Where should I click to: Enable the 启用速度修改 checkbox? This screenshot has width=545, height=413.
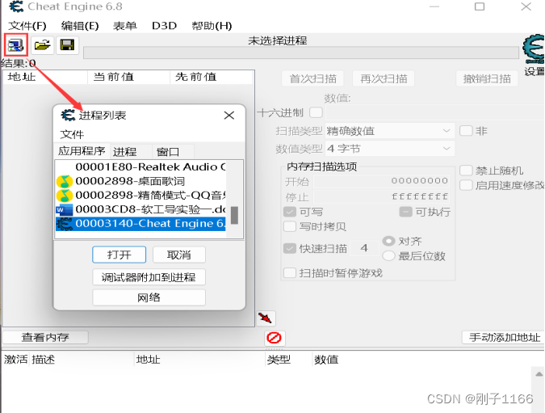click(466, 185)
